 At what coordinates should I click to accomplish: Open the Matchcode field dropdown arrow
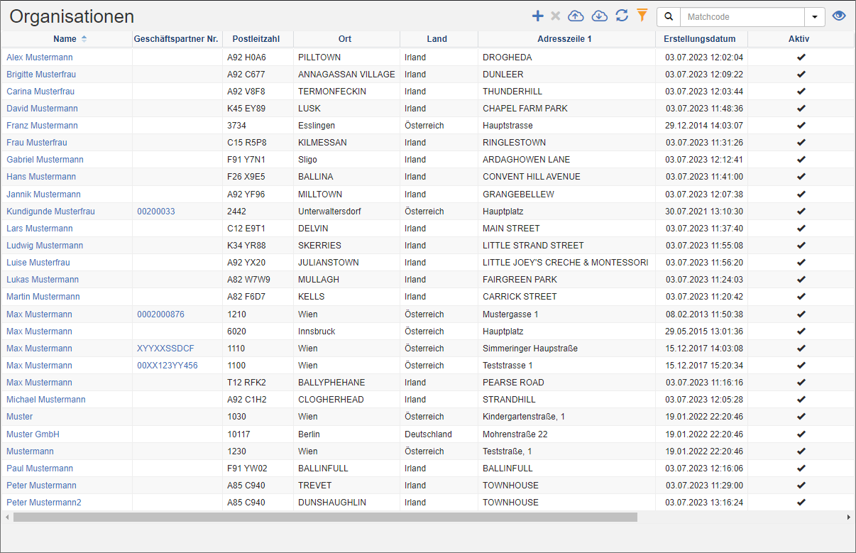(814, 16)
